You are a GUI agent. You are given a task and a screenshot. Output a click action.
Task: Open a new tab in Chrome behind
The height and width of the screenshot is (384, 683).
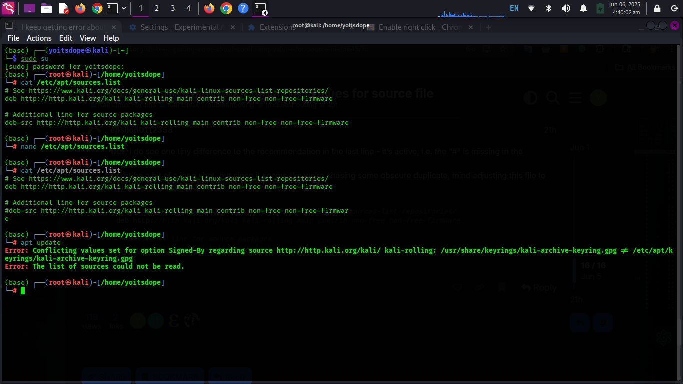coord(489,27)
